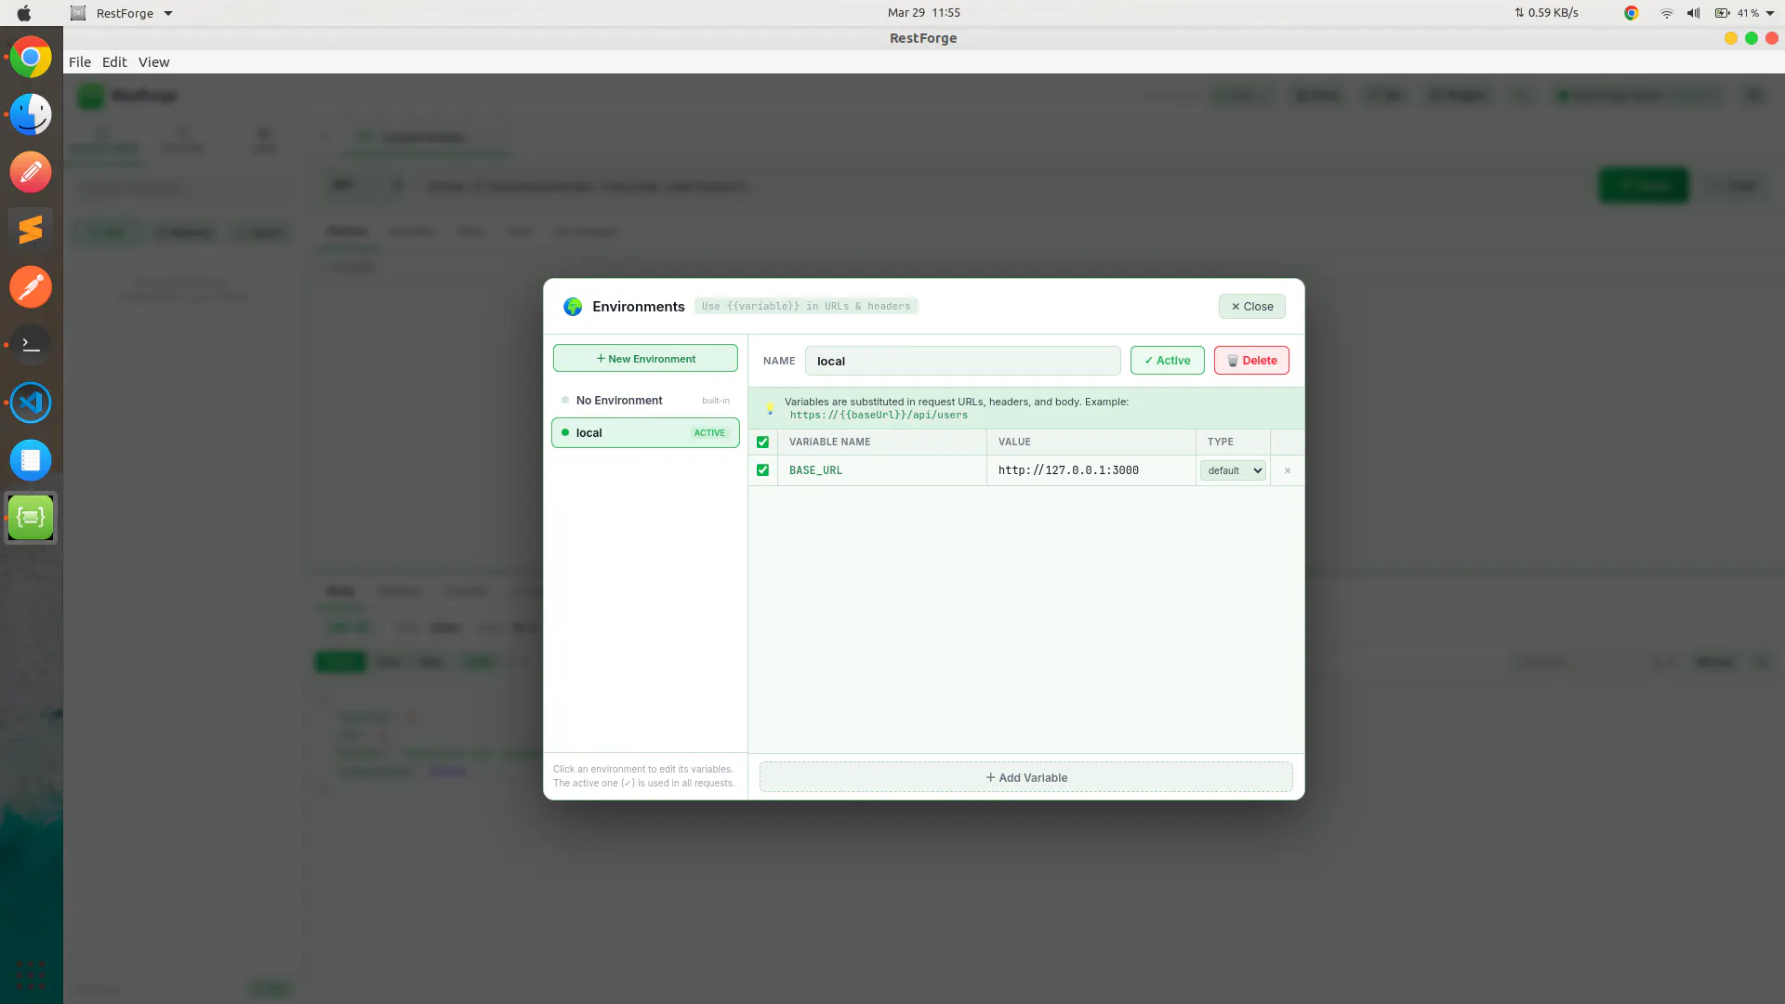Add a new variable
Screen dimensions: 1785x1004
tap(1026, 777)
